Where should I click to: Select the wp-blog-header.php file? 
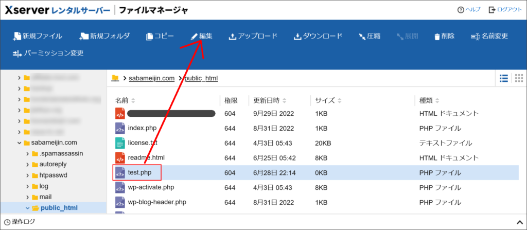tap(157, 202)
